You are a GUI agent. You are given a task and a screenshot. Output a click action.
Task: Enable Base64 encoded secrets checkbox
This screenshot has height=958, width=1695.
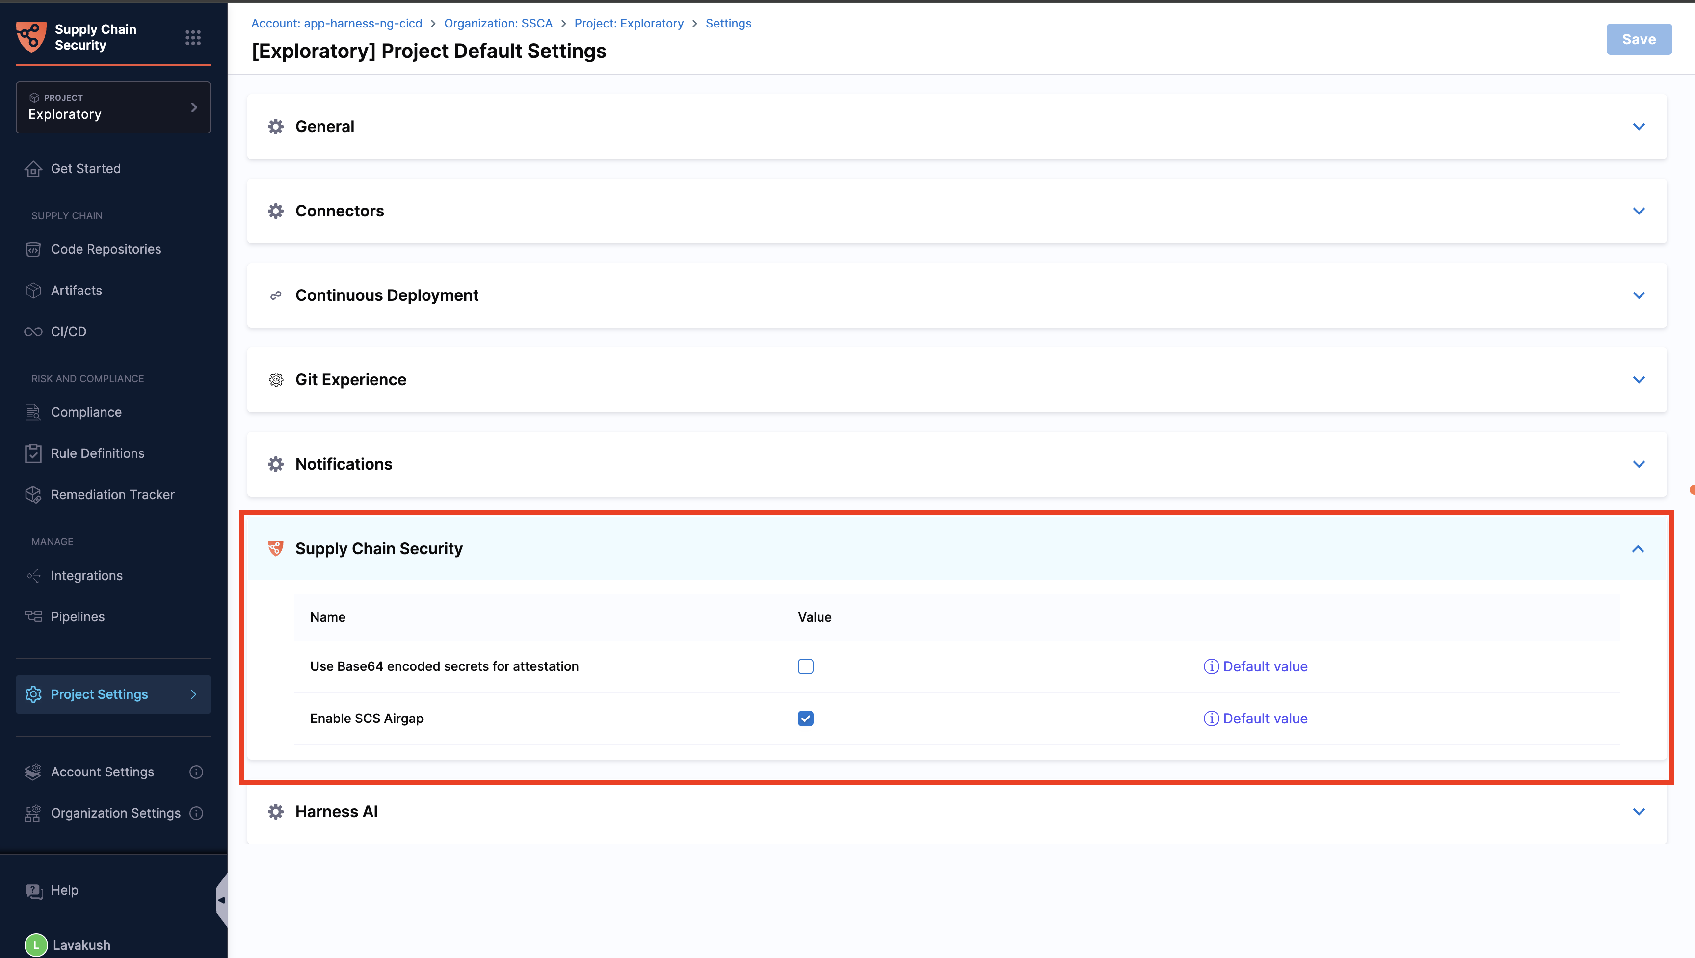(x=805, y=666)
